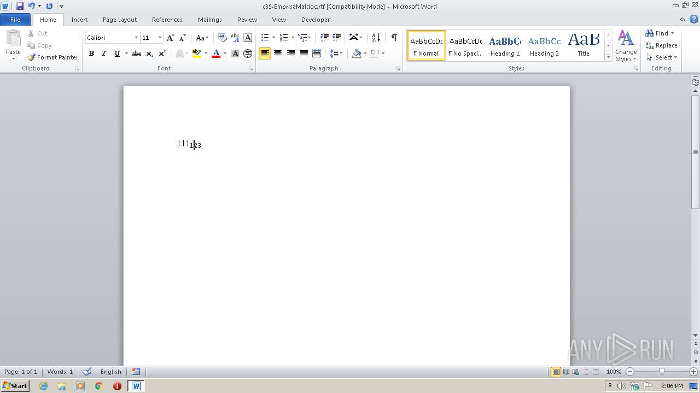Click the Grow Font icon

coord(171,38)
